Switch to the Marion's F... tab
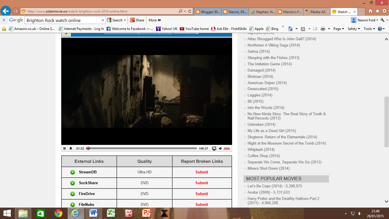This screenshot has height=219, width=389. coord(290,12)
